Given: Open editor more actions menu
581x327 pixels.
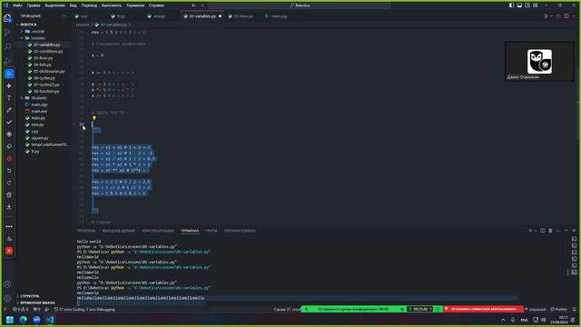Looking at the screenshot, I should point(574,16).
